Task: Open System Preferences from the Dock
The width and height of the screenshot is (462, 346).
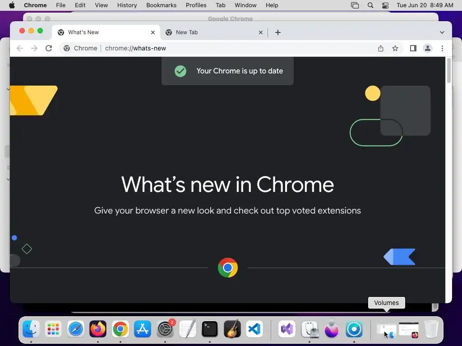Action: point(165,329)
